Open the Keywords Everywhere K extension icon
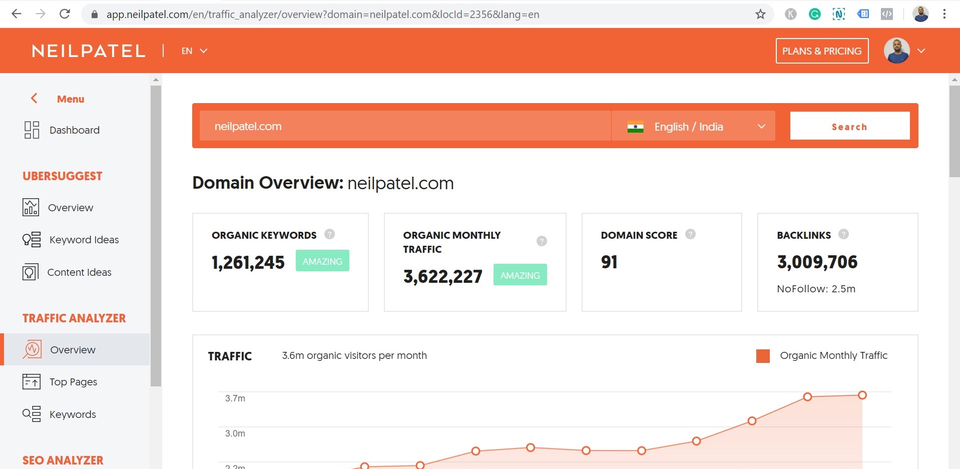This screenshot has height=469, width=960. (791, 14)
